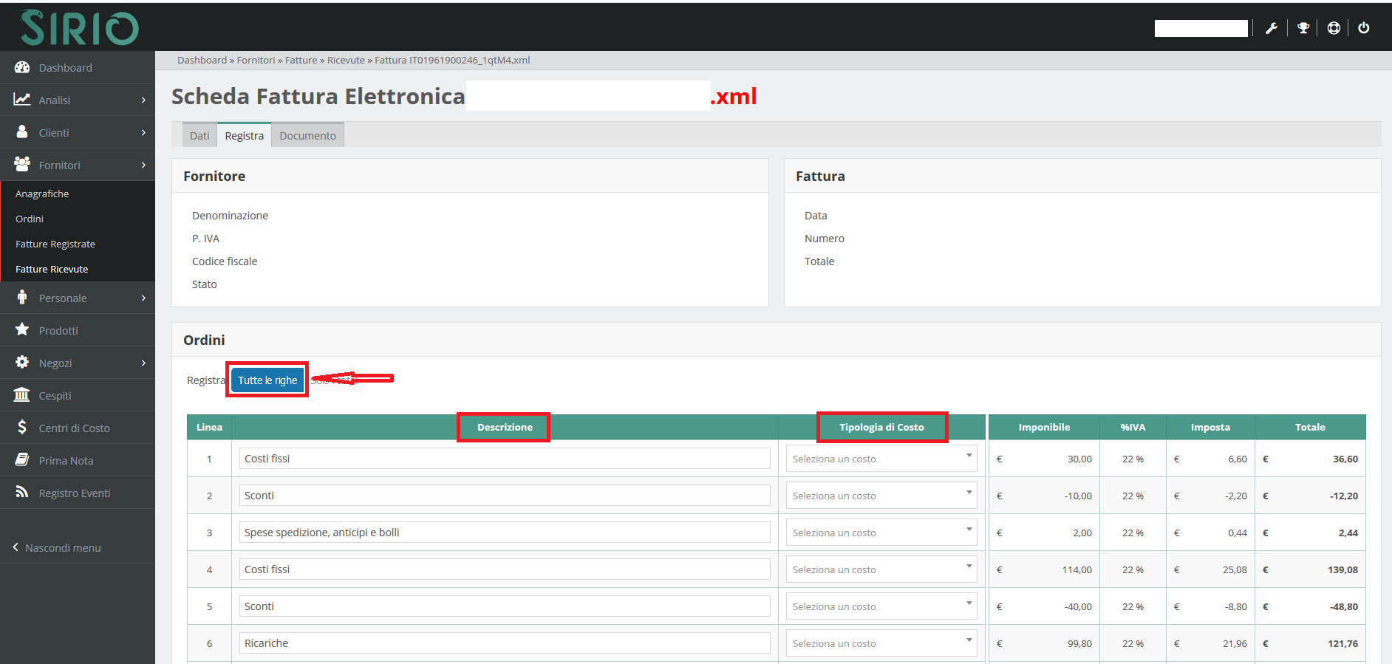Click the wrench settings icon

(x=1272, y=28)
